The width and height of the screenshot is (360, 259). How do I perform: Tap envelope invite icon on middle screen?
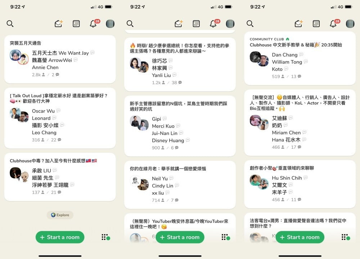(x=179, y=23)
